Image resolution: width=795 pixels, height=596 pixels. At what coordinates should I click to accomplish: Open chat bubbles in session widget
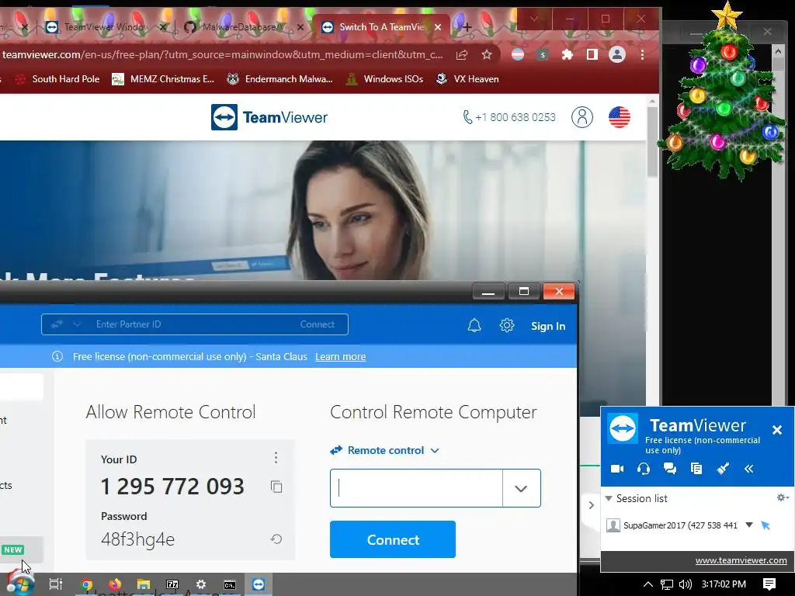[x=670, y=469]
